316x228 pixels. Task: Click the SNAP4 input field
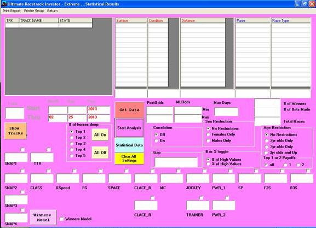[x=16, y=218]
